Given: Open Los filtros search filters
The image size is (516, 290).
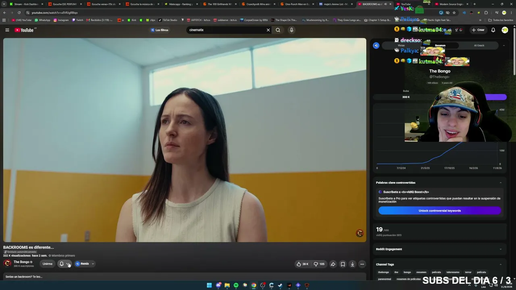Looking at the screenshot, I should [160, 30].
